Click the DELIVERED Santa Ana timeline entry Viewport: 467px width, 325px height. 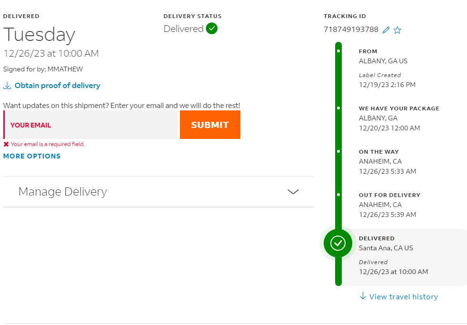pyautogui.click(x=404, y=257)
